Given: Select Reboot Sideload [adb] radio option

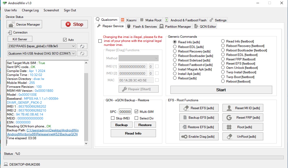Looking at the screenshot, I should [x=175, y=60].
